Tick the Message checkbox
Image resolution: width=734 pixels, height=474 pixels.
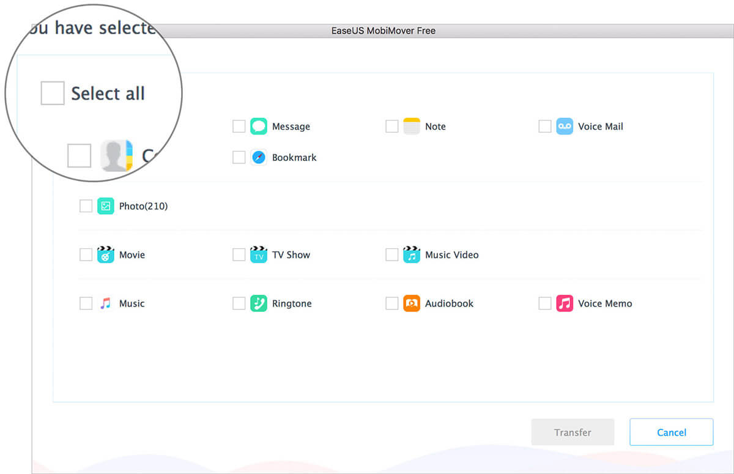click(239, 127)
